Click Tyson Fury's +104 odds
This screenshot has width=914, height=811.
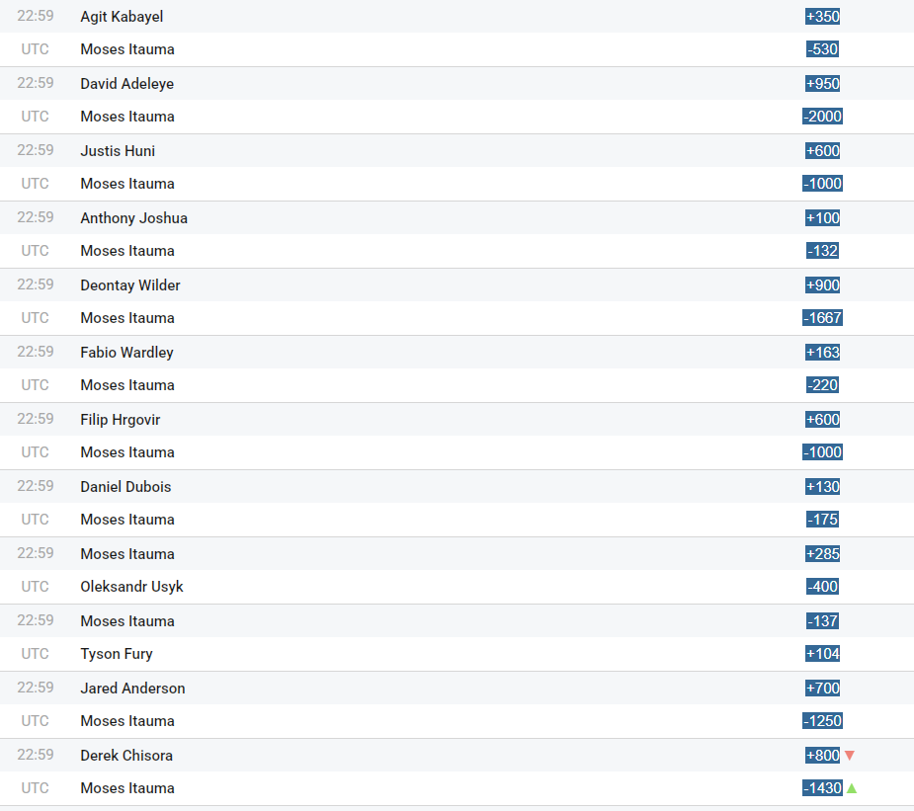pyautogui.click(x=822, y=654)
